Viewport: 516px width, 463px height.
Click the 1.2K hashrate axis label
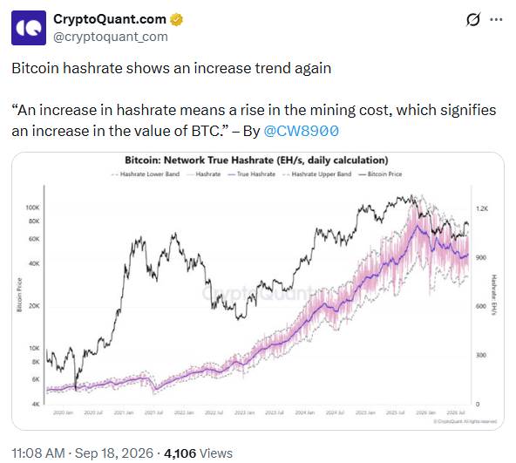(482, 208)
